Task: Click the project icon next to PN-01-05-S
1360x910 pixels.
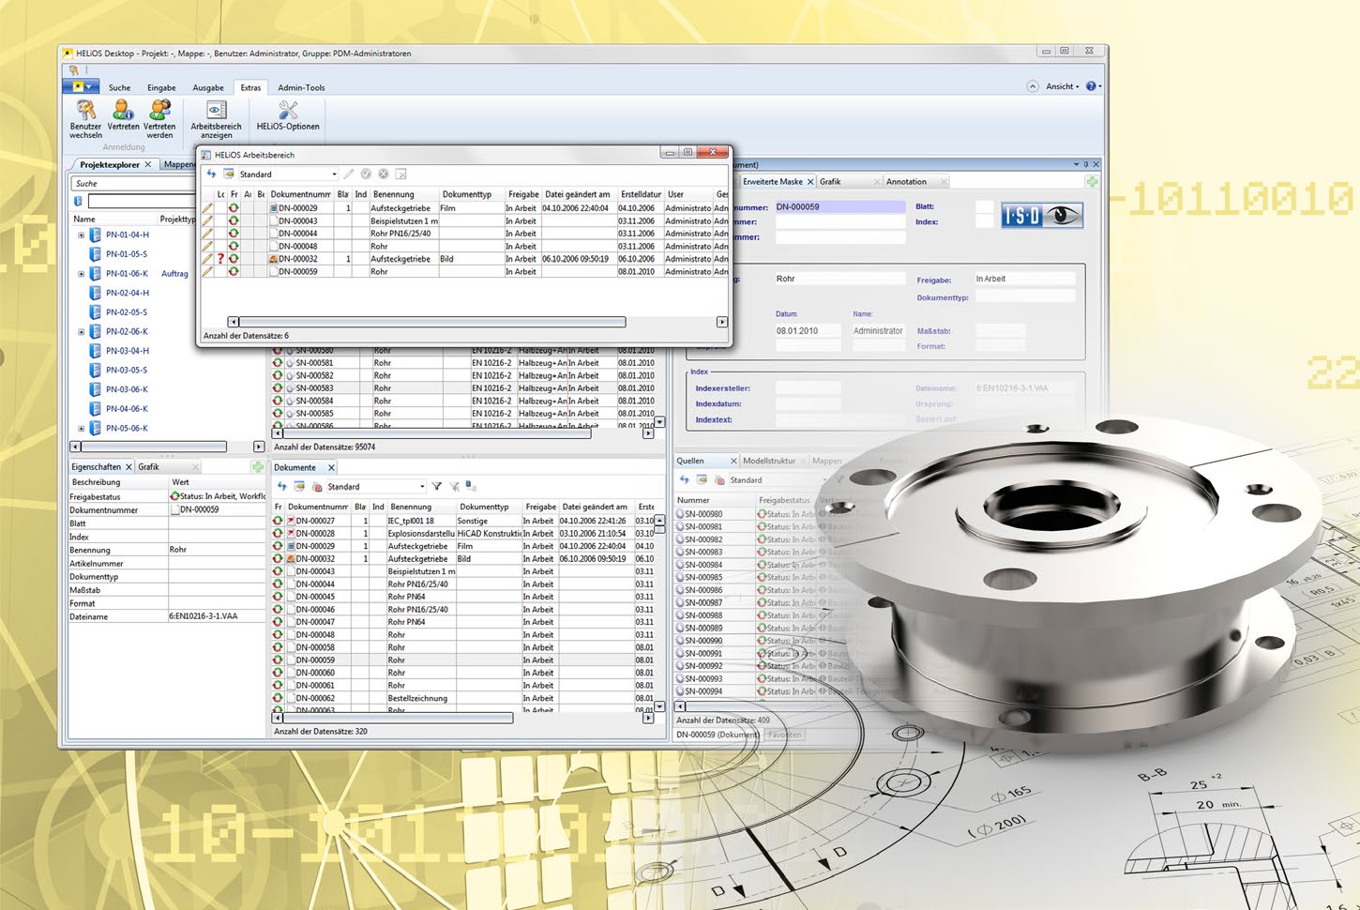Action: click(95, 254)
